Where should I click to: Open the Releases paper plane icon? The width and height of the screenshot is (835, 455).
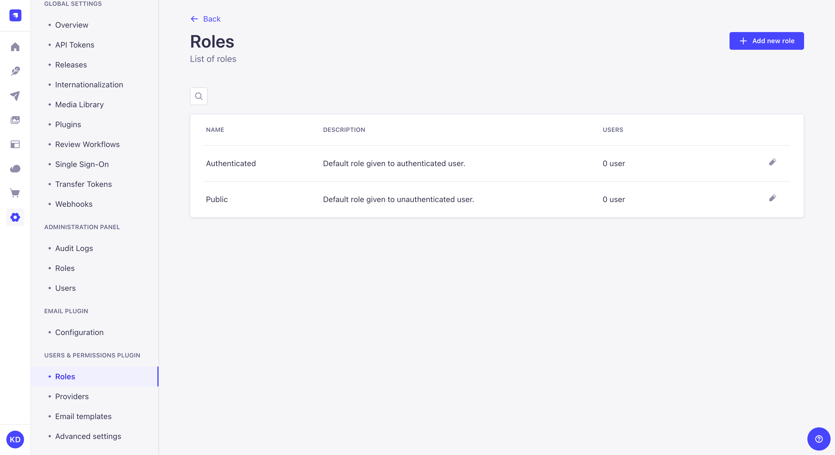[15, 96]
